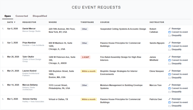Click course Biophilic Design Strategies for Interior Environments
Viewport: 193px width, 110px height.
point(119,73)
